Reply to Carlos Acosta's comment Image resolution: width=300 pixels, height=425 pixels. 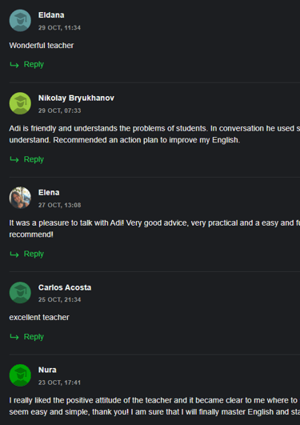[34, 337]
